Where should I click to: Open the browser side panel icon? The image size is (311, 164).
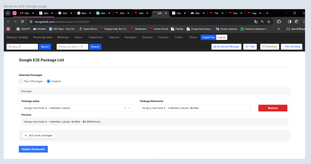coord(289,22)
